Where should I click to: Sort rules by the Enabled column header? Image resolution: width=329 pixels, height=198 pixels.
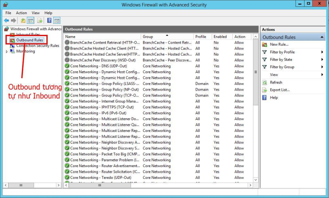222,36
